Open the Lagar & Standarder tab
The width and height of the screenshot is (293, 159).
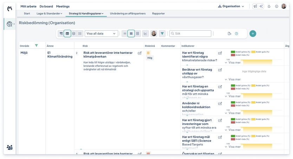point(49,14)
